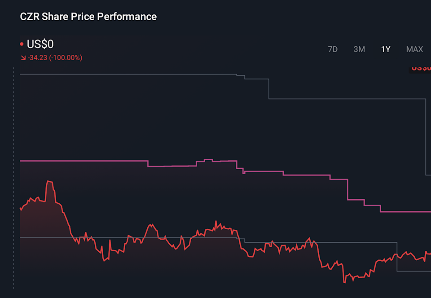Click the red price tag at top right

(x=421, y=69)
